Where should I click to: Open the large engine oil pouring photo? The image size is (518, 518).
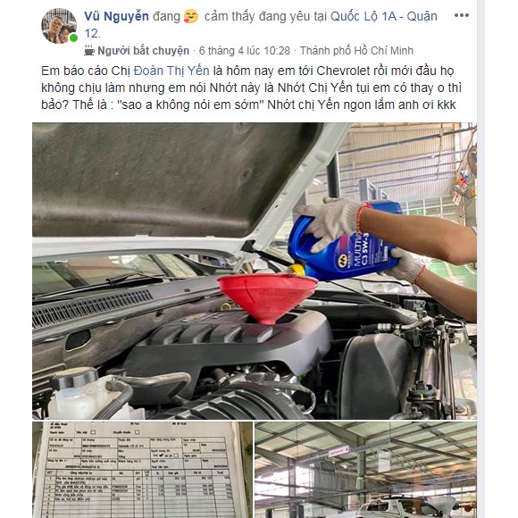[255, 271]
